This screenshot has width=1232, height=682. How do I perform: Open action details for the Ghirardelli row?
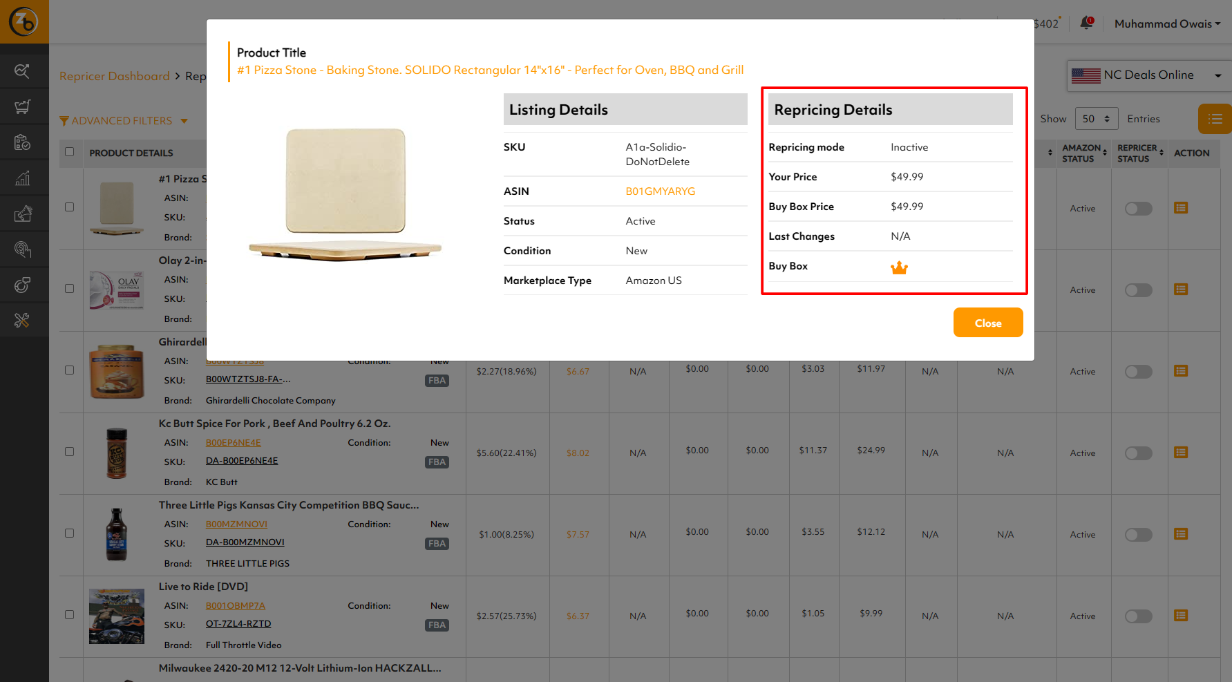pos(1181,371)
